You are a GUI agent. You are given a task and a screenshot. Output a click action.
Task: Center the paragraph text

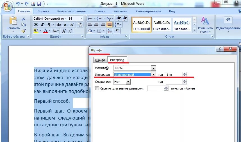(96, 25)
